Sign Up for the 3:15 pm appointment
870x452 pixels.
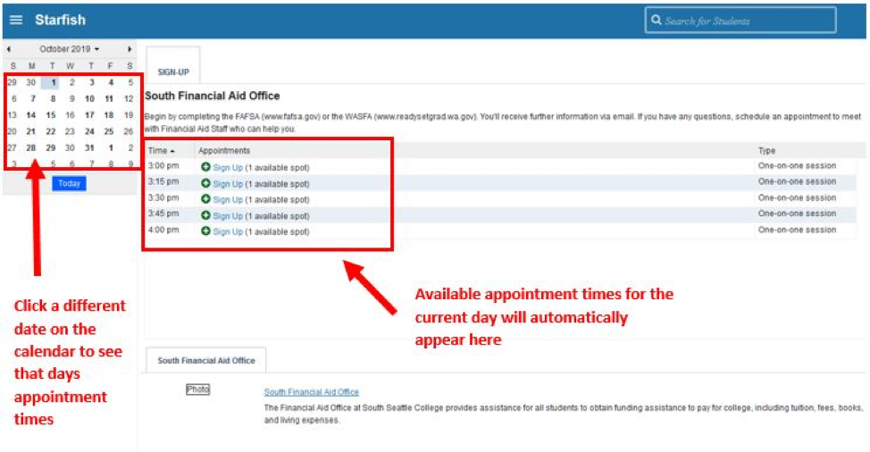(x=228, y=184)
